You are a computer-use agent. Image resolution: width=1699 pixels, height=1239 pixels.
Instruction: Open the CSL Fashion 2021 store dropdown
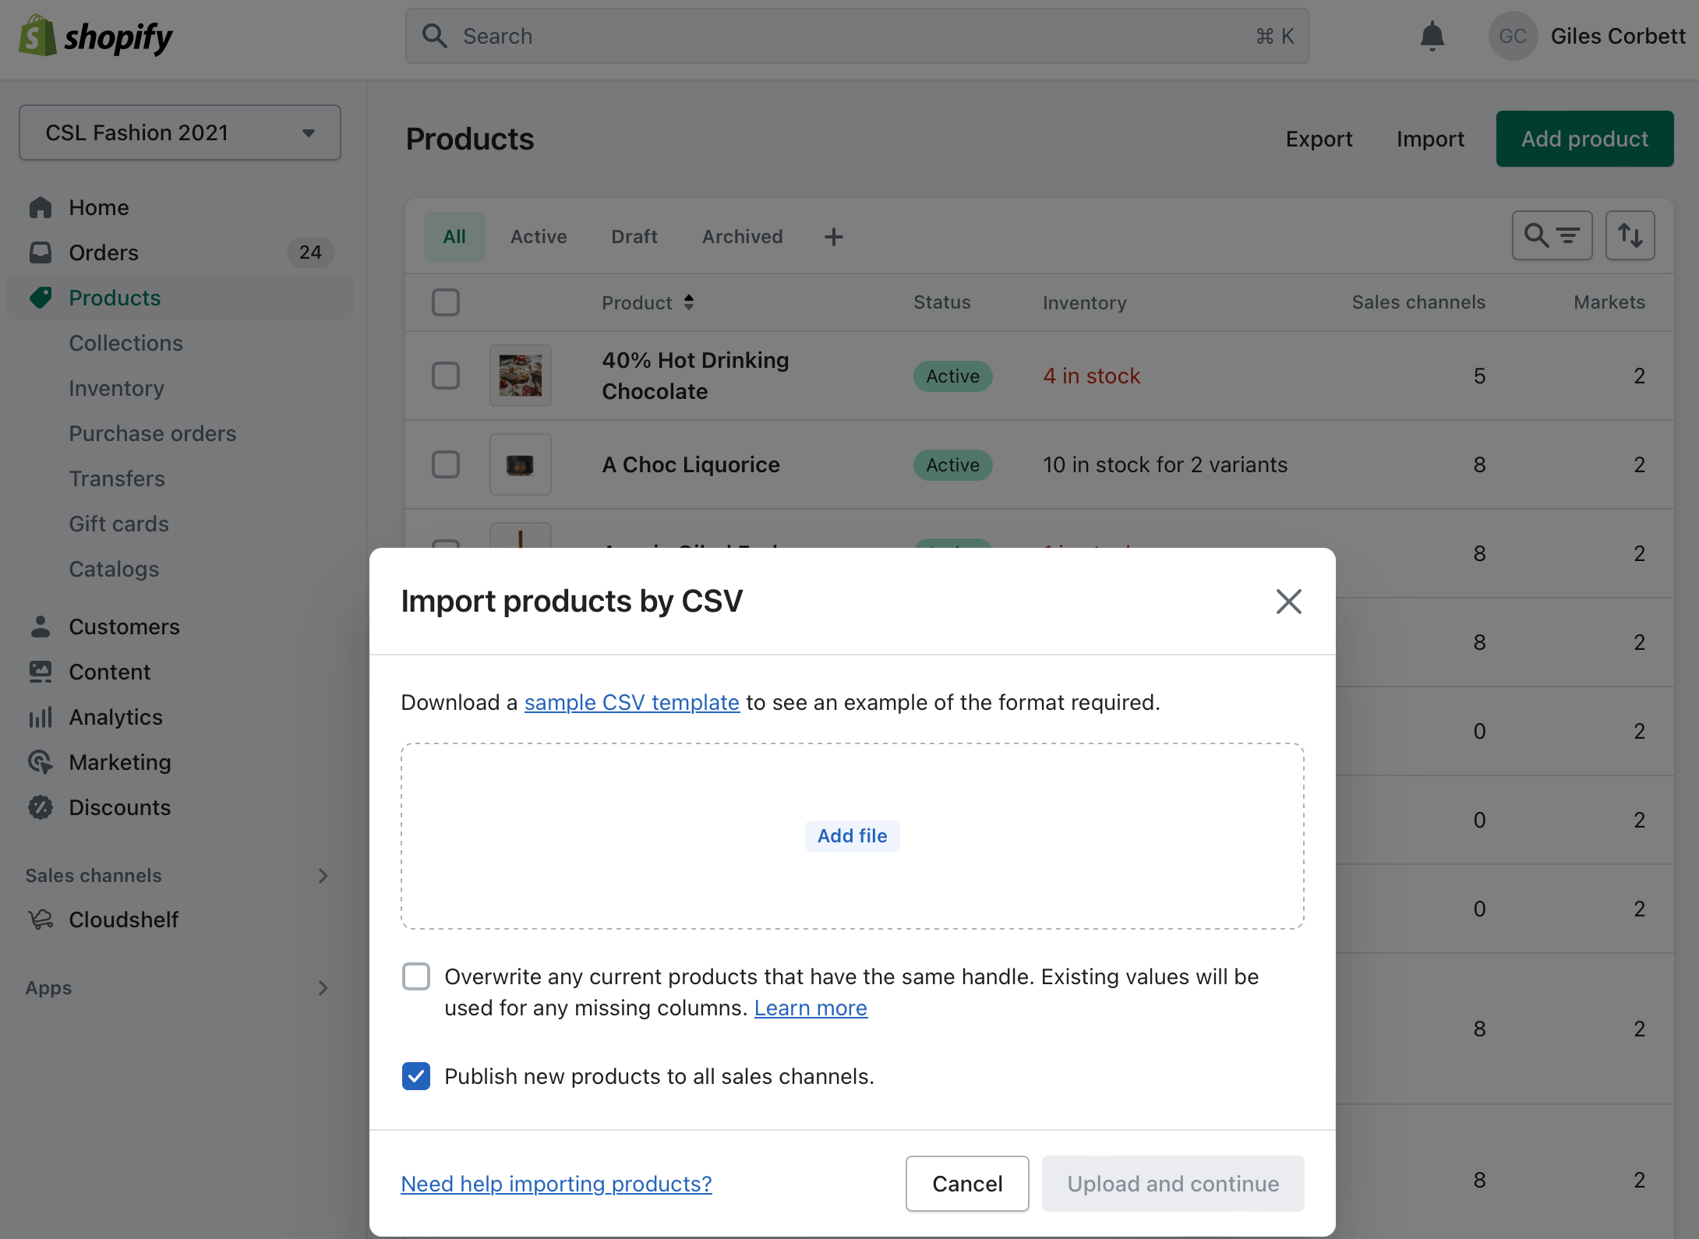click(180, 132)
